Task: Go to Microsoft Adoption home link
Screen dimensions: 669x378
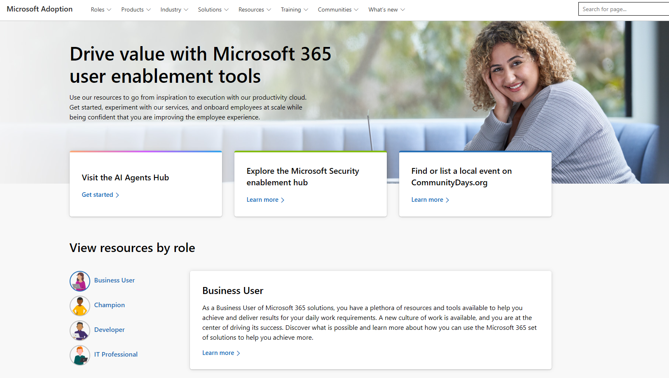Action: pos(40,9)
